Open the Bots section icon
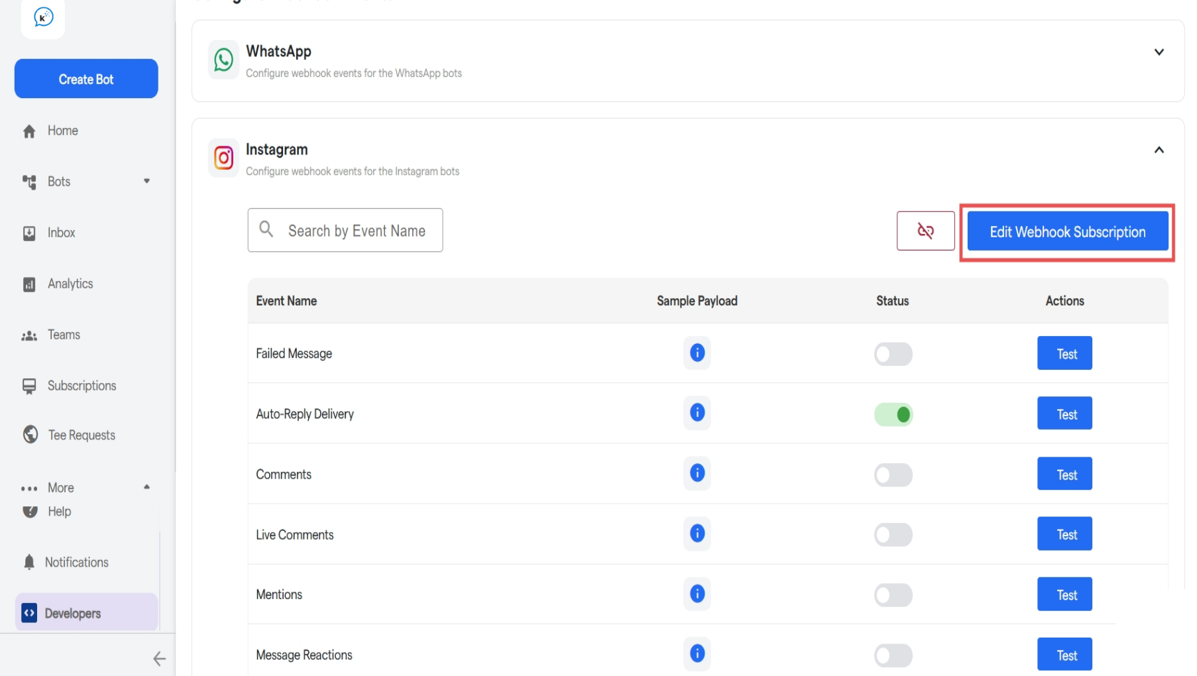 pos(30,181)
